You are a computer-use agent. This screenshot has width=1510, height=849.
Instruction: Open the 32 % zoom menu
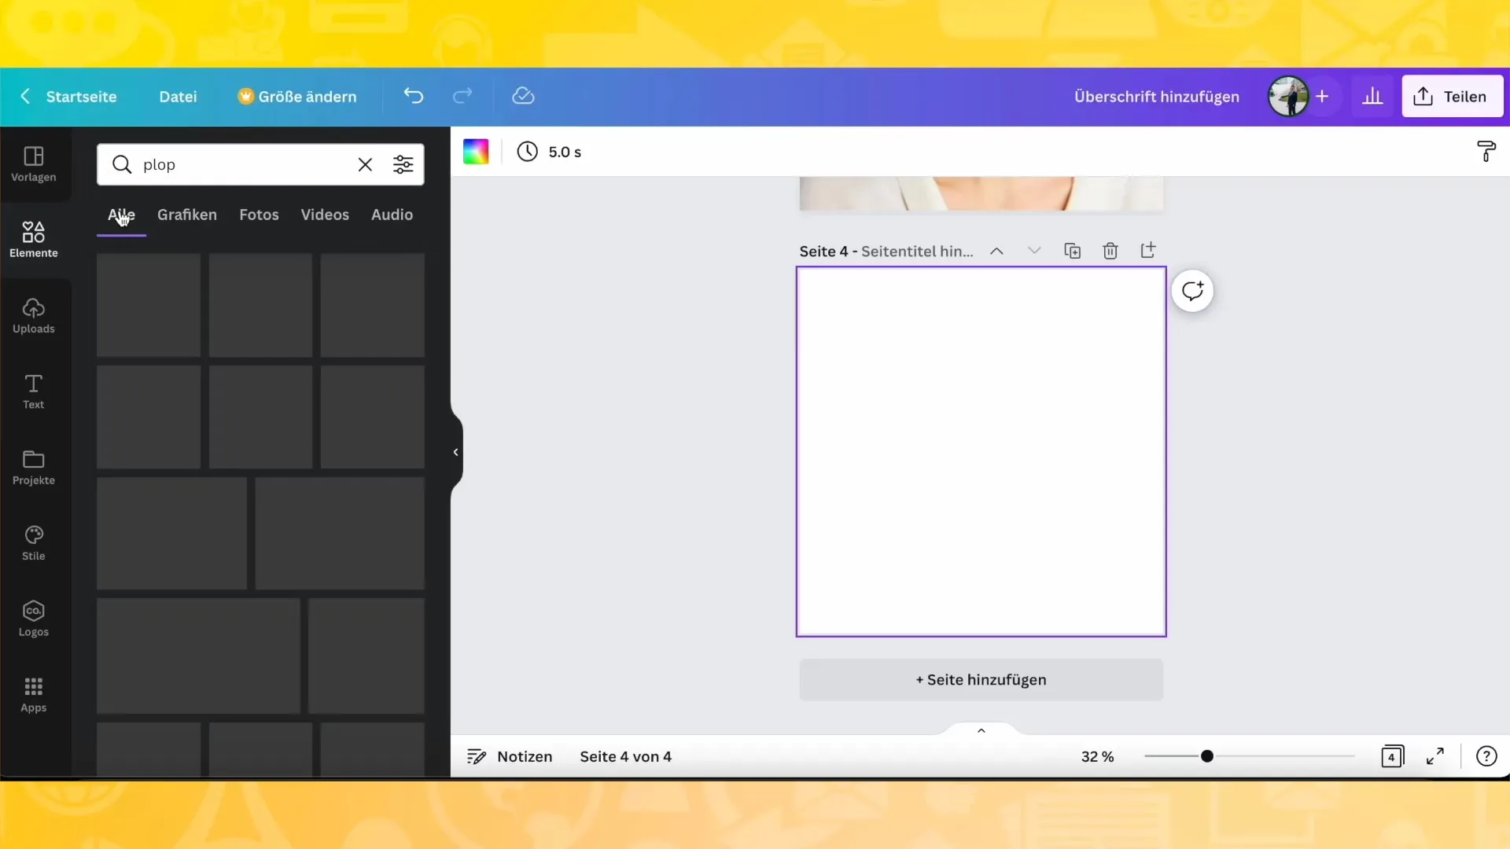pos(1097,756)
